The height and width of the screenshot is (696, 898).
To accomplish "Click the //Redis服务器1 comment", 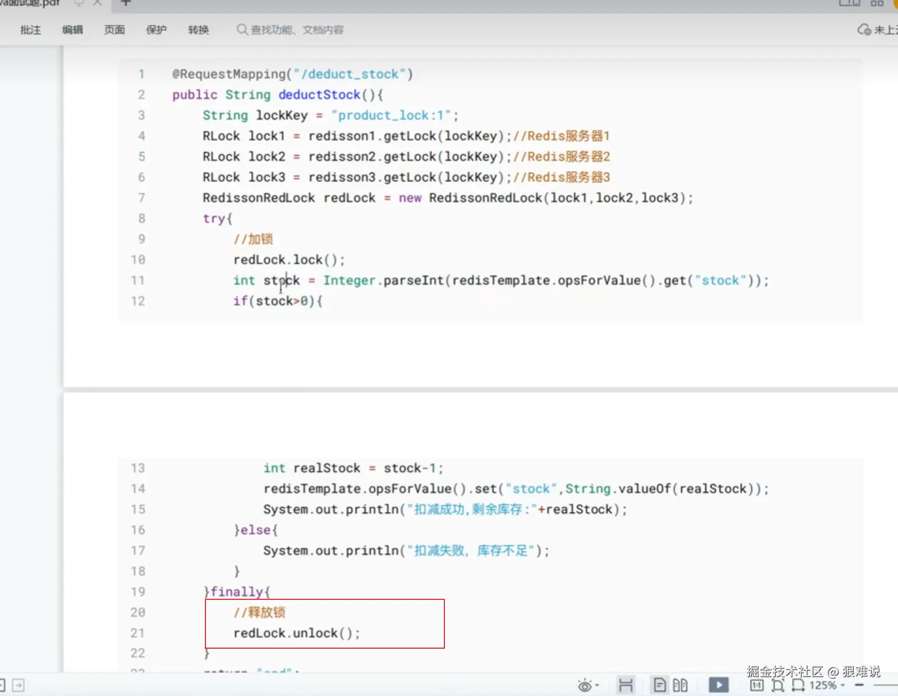I will (562, 136).
